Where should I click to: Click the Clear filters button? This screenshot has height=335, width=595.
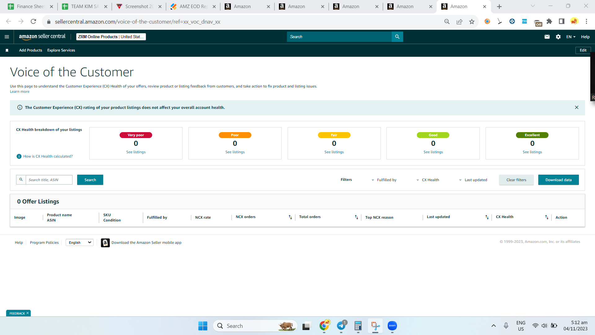[x=516, y=180]
